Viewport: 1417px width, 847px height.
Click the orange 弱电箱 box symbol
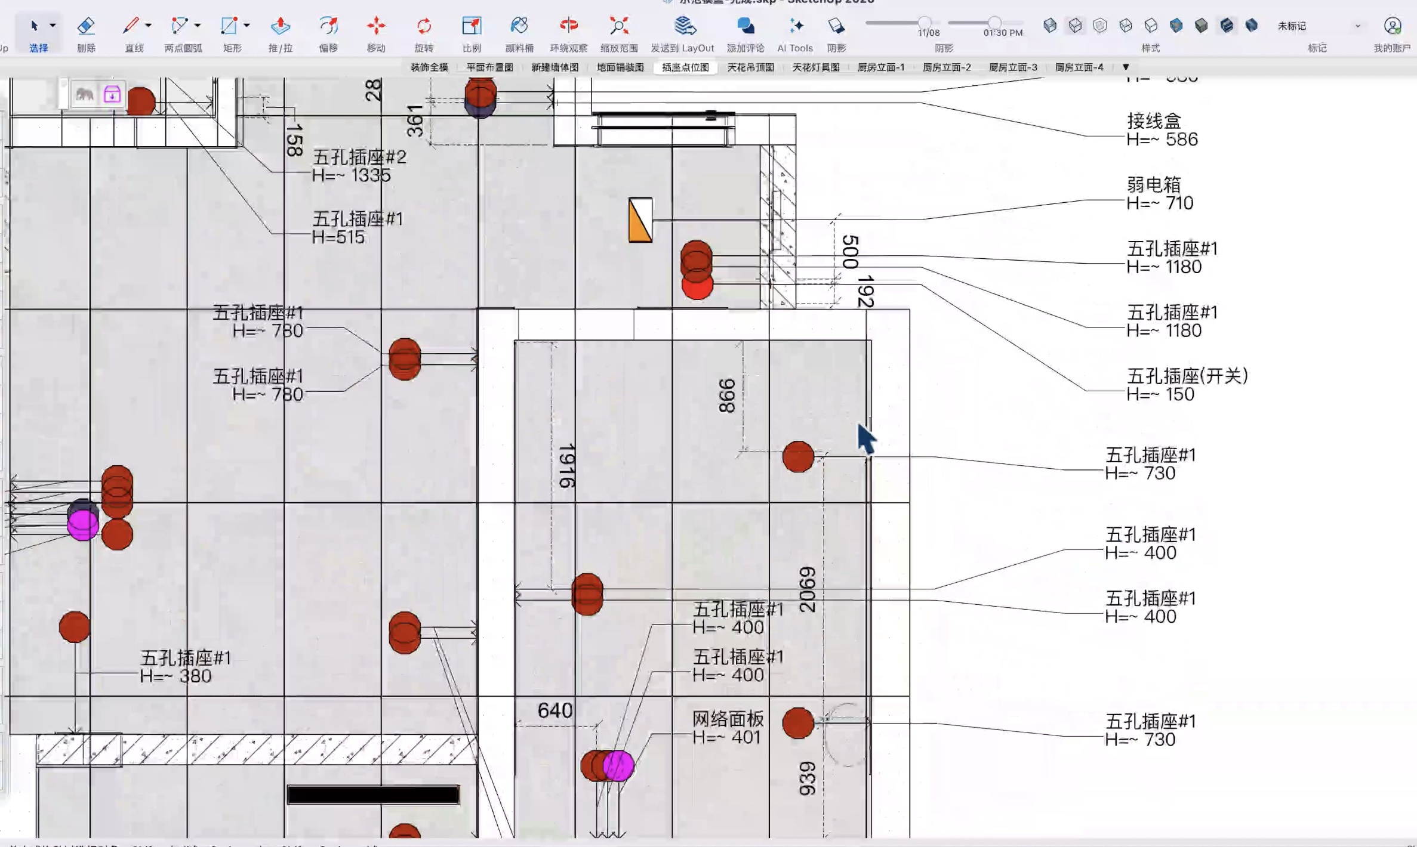click(640, 220)
